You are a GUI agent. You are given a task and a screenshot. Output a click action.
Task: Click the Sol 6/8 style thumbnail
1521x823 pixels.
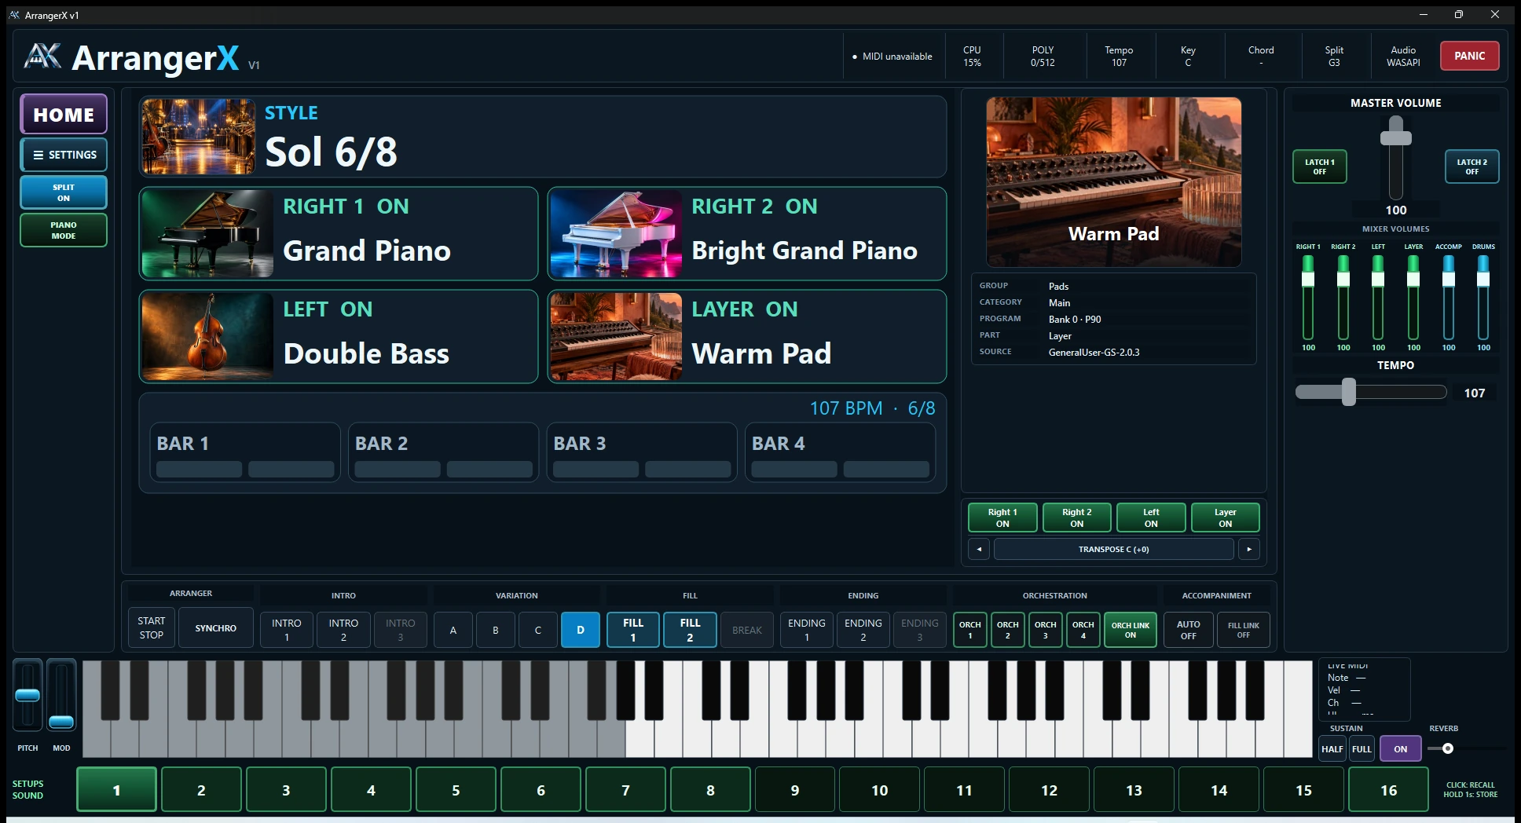pos(199,137)
